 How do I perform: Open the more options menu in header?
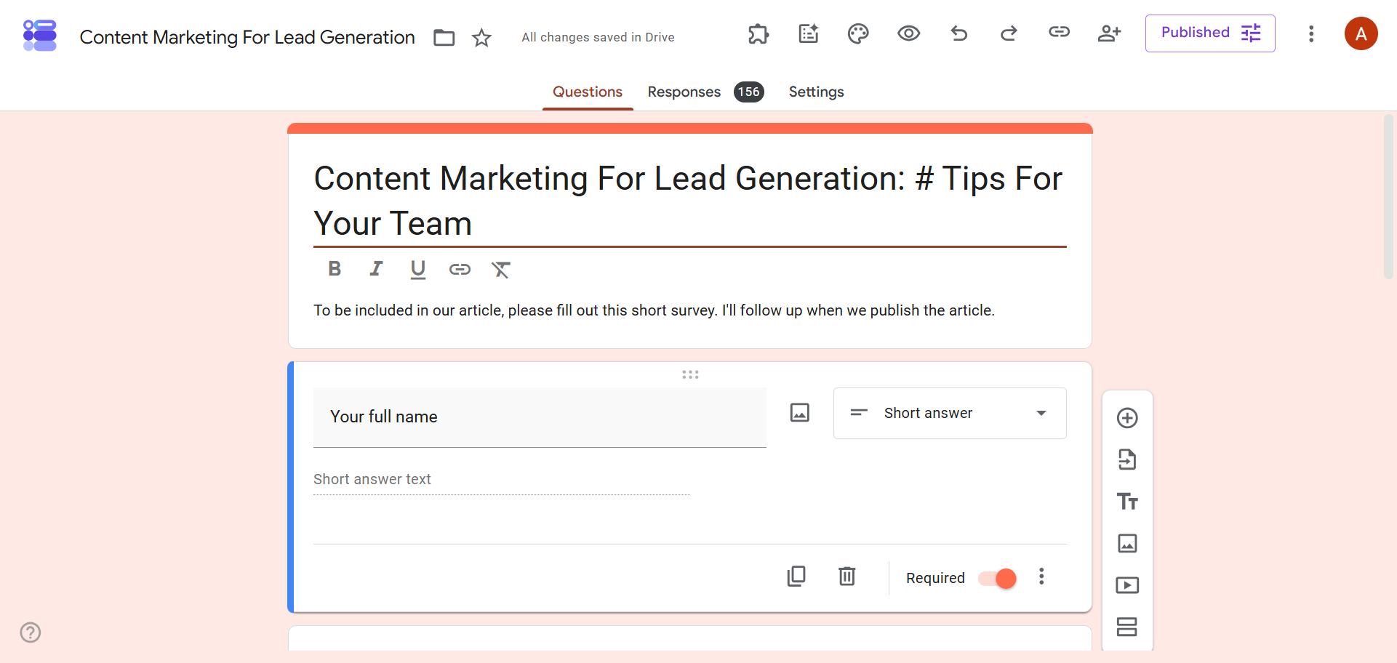(x=1311, y=33)
